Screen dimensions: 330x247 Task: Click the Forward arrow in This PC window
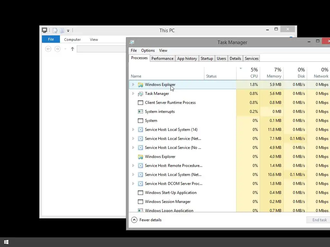tap(57, 49)
